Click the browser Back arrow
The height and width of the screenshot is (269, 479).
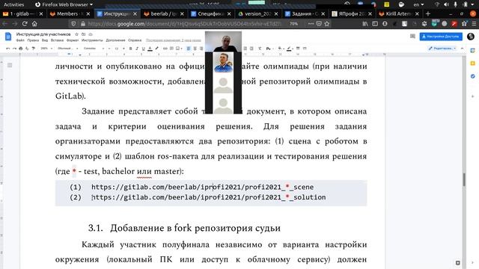[5, 23]
